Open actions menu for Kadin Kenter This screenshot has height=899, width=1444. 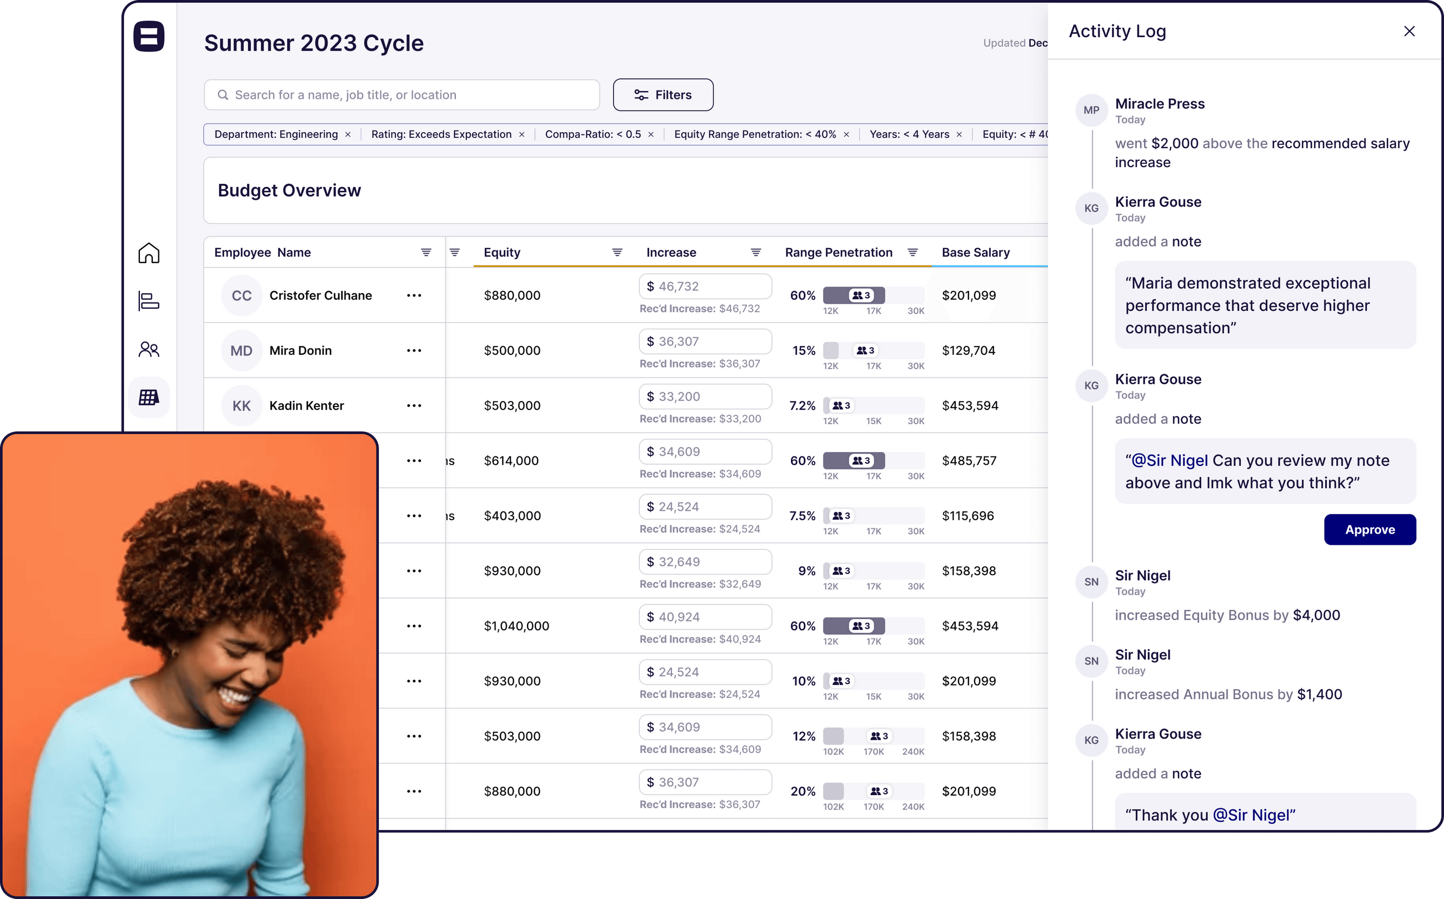click(x=414, y=405)
